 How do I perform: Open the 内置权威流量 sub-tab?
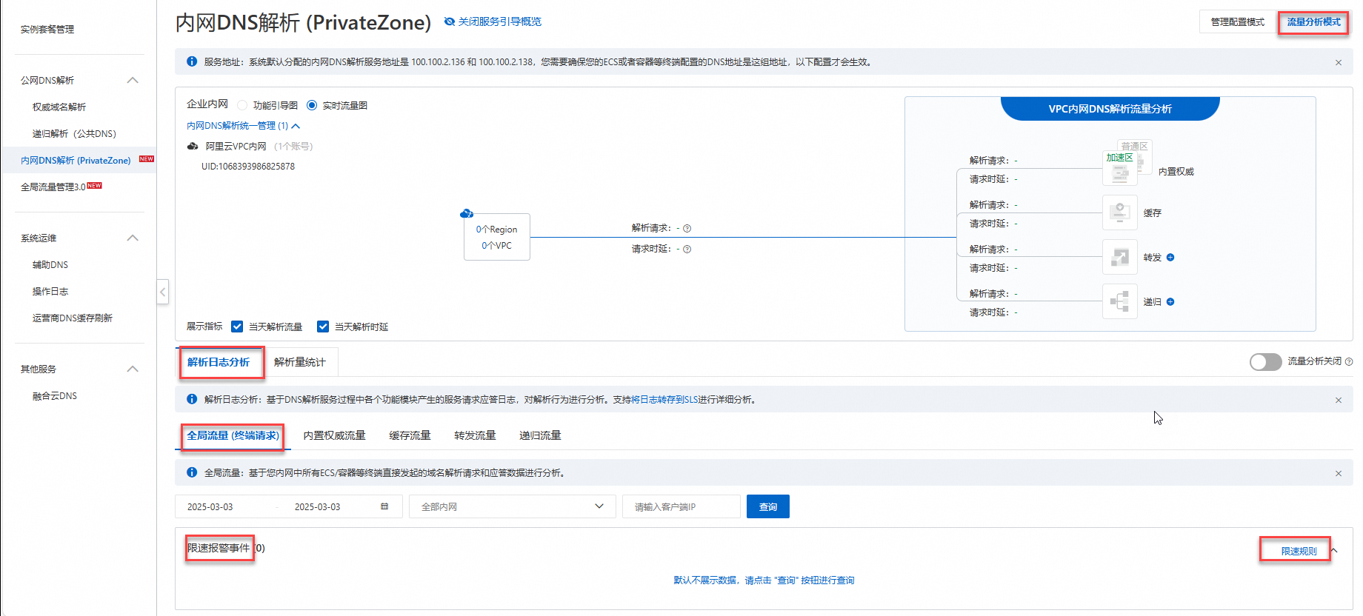pos(334,435)
